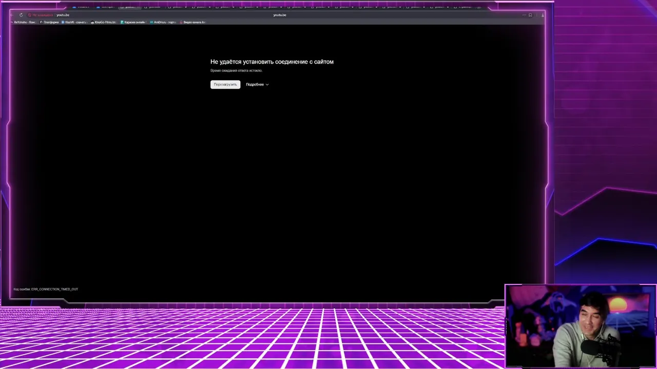Open the downloads icon in browser toolbar
The height and width of the screenshot is (369, 657).
click(x=543, y=15)
